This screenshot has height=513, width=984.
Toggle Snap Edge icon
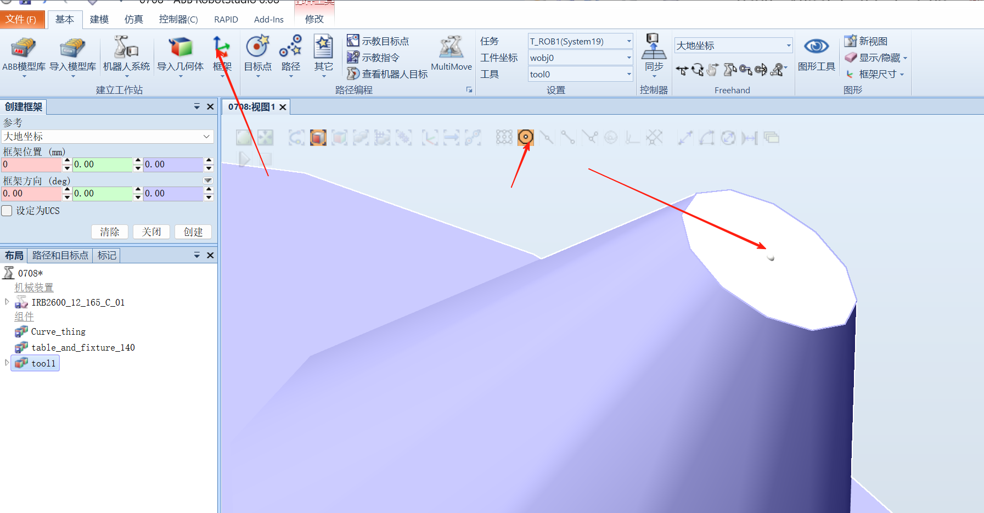click(589, 137)
